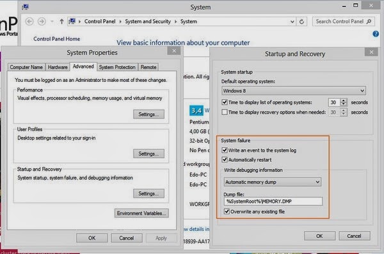Image resolution: width=384 pixels, height=254 pixels.
Task: Expand chevron after Control Panel breadcrumb
Action: click(120, 22)
